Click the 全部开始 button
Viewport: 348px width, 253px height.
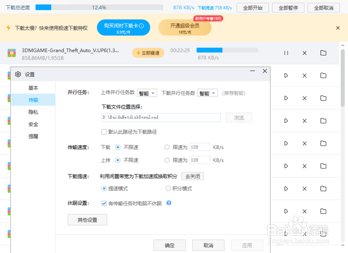[x=253, y=8]
